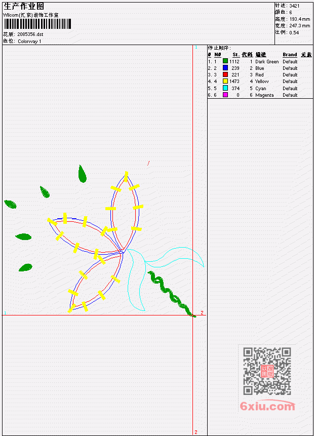314x436 pixels.
Task: Click the 'Blue' description text
Action: click(259, 68)
